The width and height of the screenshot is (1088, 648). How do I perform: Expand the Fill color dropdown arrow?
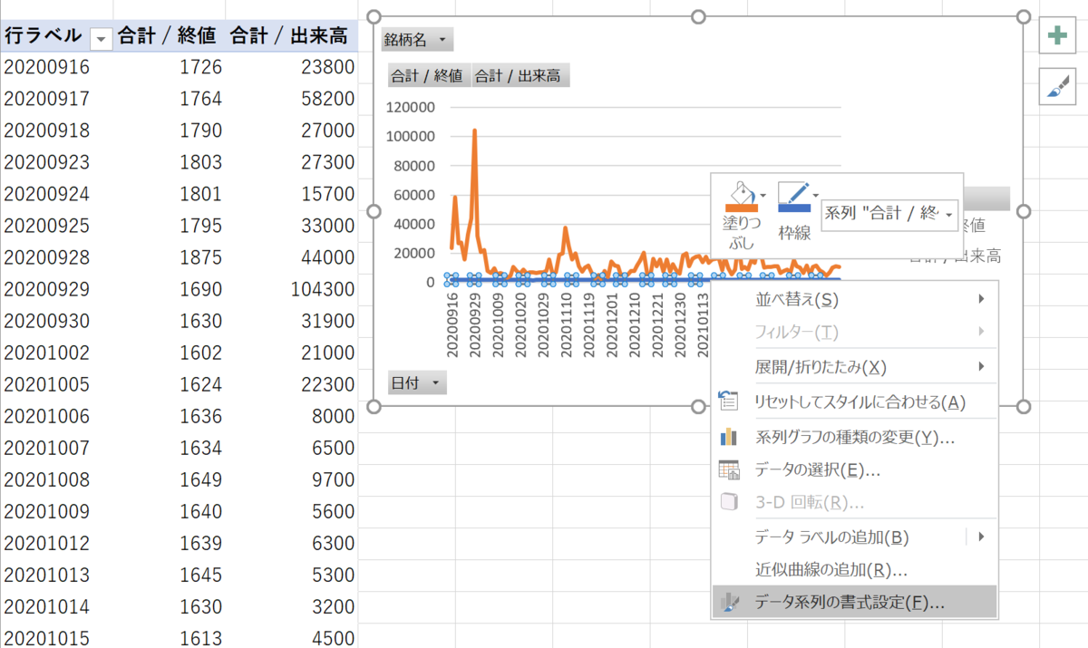pyautogui.click(x=763, y=195)
